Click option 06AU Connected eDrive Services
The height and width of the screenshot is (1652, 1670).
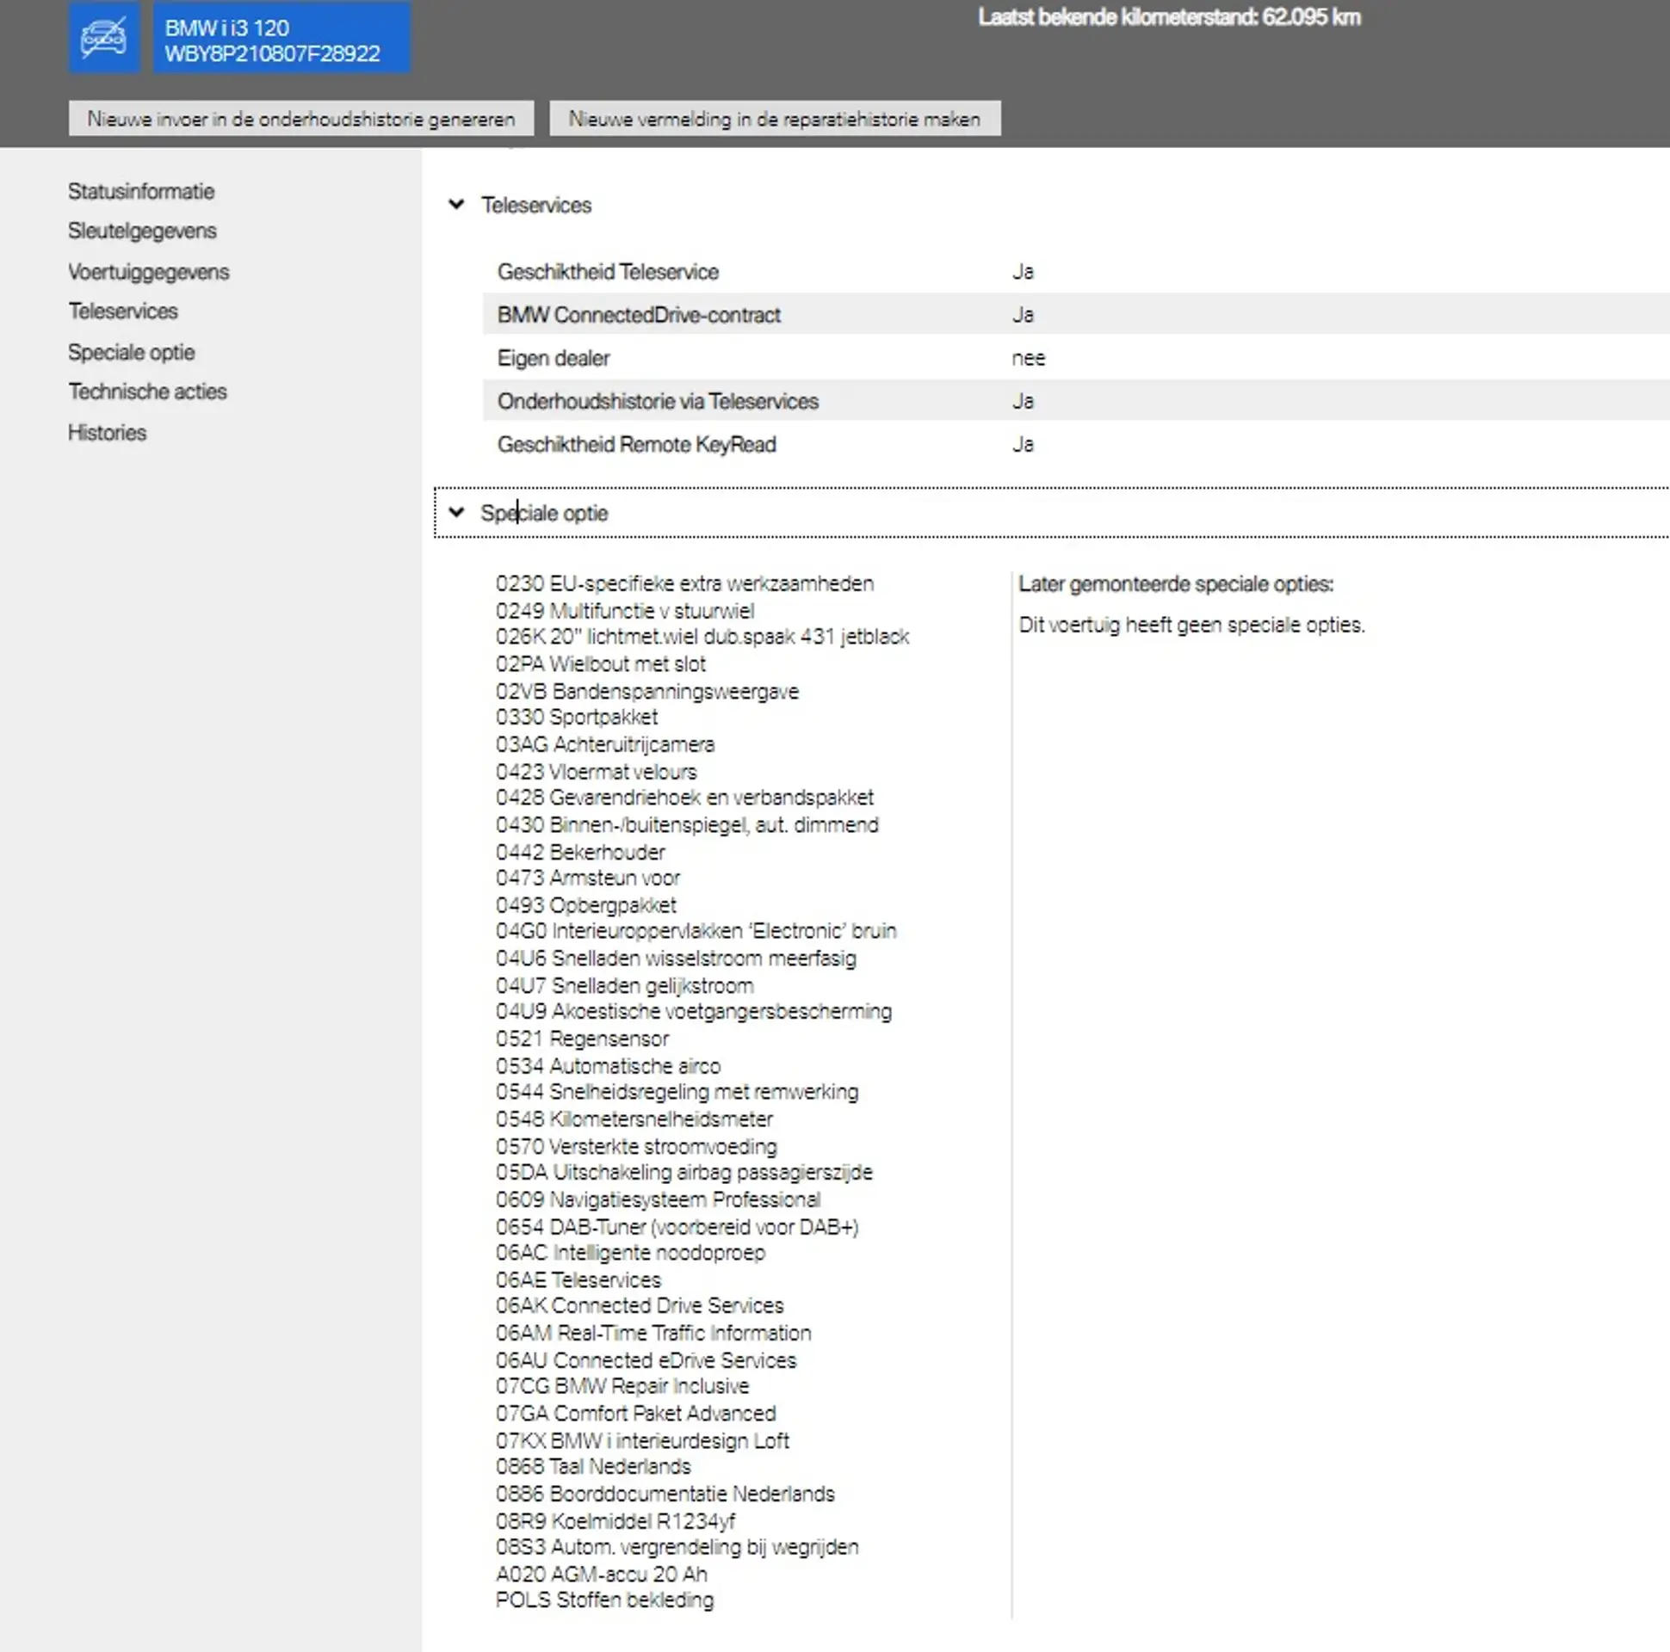[646, 1361]
